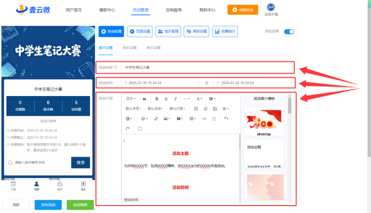Open the 报名 tab in the phone preview
Screen dimensions: 371x213
pos(83,186)
